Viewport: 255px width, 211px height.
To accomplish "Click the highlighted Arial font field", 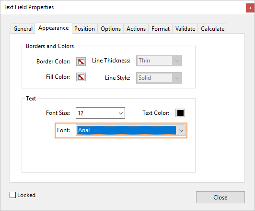I will click(127, 130).
